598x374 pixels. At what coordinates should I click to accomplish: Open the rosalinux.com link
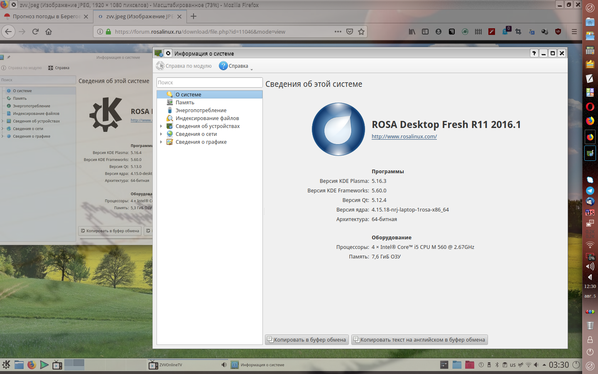coord(404,136)
